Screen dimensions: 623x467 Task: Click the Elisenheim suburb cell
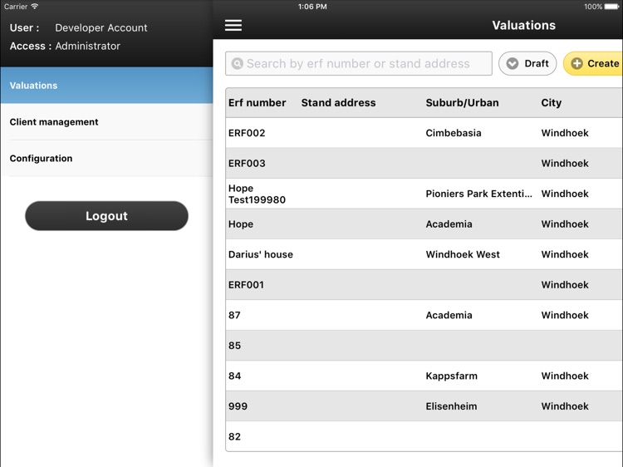click(x=451, y=406)
